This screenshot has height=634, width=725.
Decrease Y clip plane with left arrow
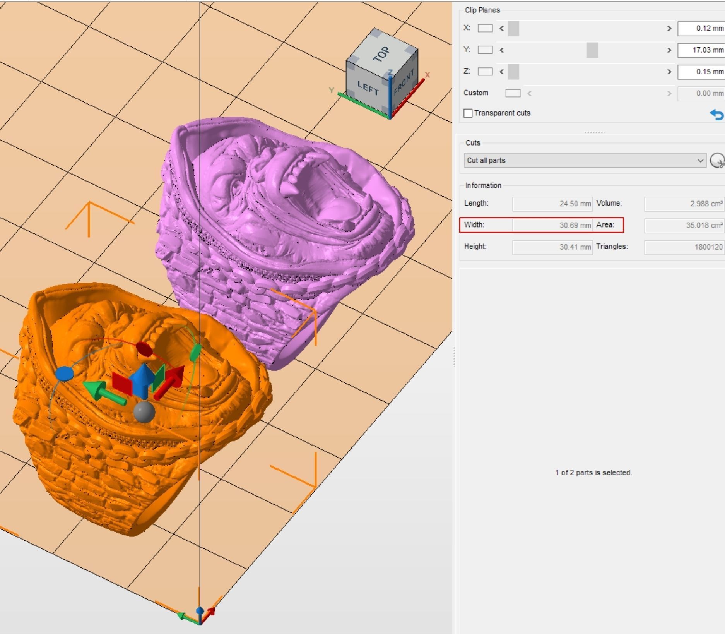click(x=502, y=50)
